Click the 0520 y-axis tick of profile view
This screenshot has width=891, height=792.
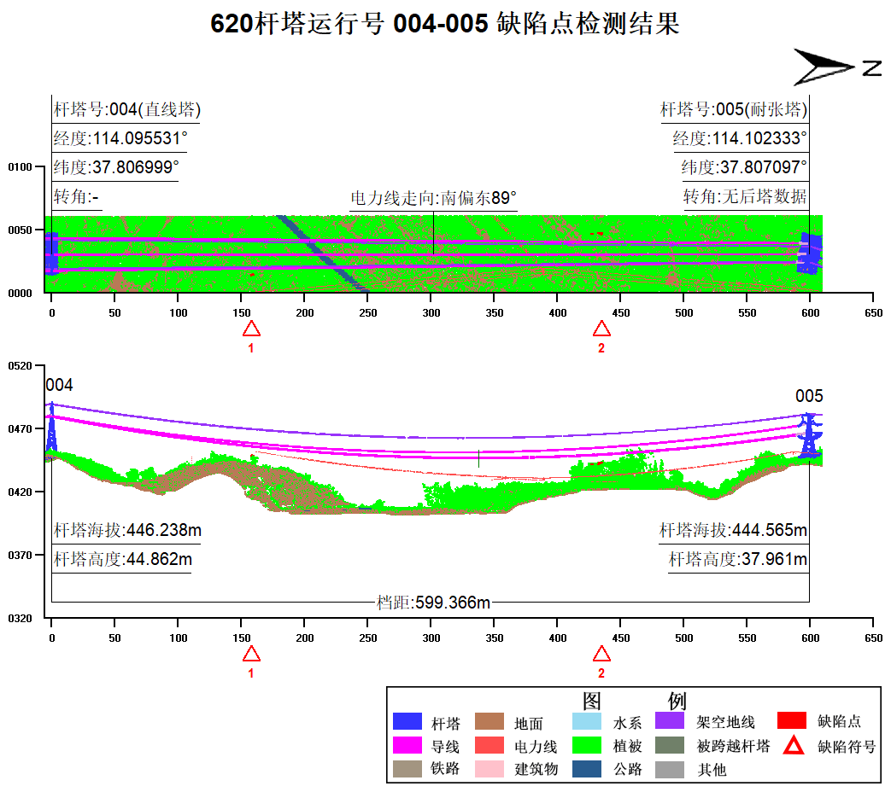click(20, 365)
